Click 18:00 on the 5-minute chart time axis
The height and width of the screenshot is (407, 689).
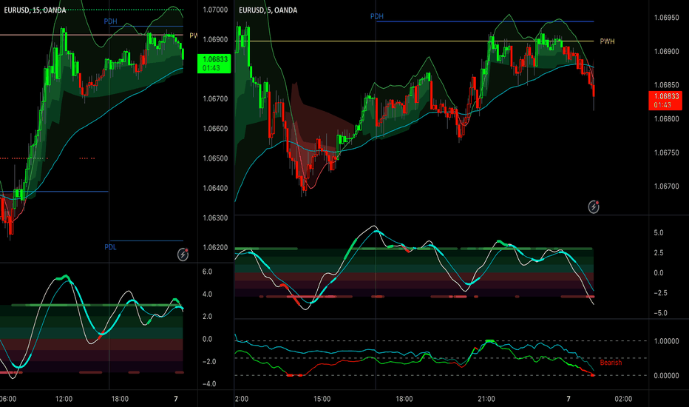coord(404,399)
